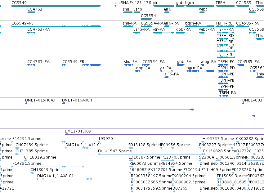Select the CG5554 gene label
Image resolution: width=264 pixels, height=193 pixels.
148,16
